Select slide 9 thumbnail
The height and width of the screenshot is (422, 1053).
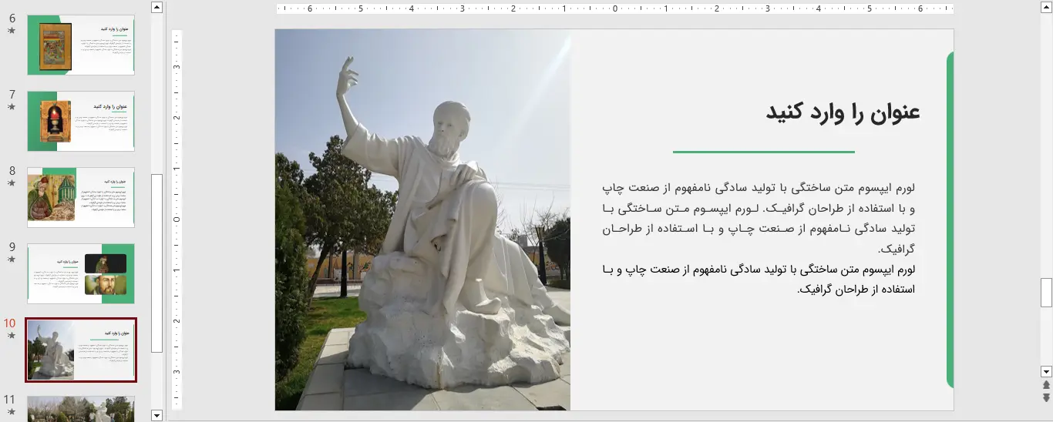(x=81, y=273)
